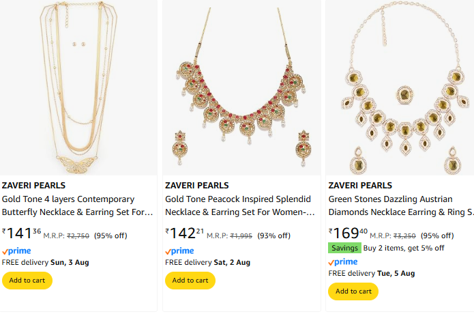Click the struck-through M.R.P. ₹1,995
Viewport: 474px width, 314px height.
(x=241, y=236)
